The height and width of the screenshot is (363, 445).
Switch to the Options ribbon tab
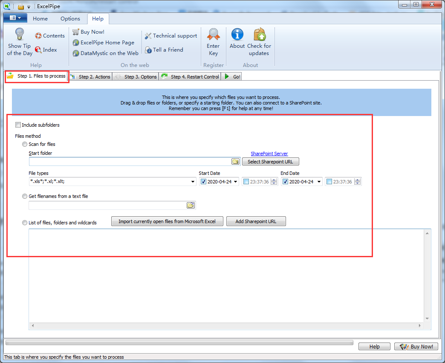click(70, 19)
